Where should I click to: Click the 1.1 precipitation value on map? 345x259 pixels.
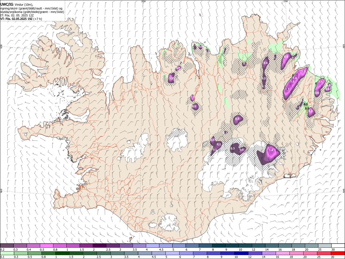point(303,71)
